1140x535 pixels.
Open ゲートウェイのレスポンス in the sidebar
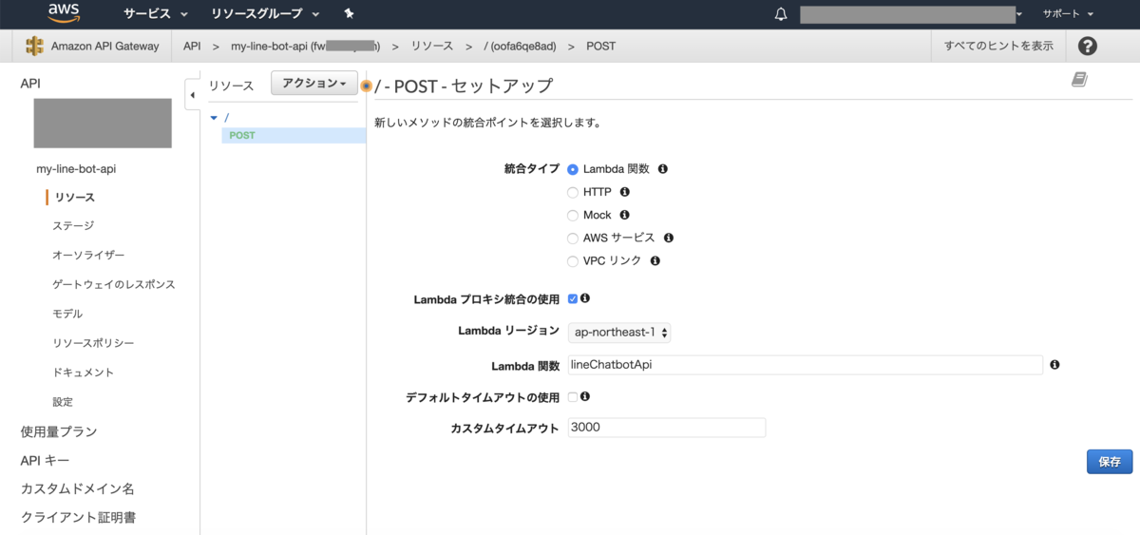point(114,284)
